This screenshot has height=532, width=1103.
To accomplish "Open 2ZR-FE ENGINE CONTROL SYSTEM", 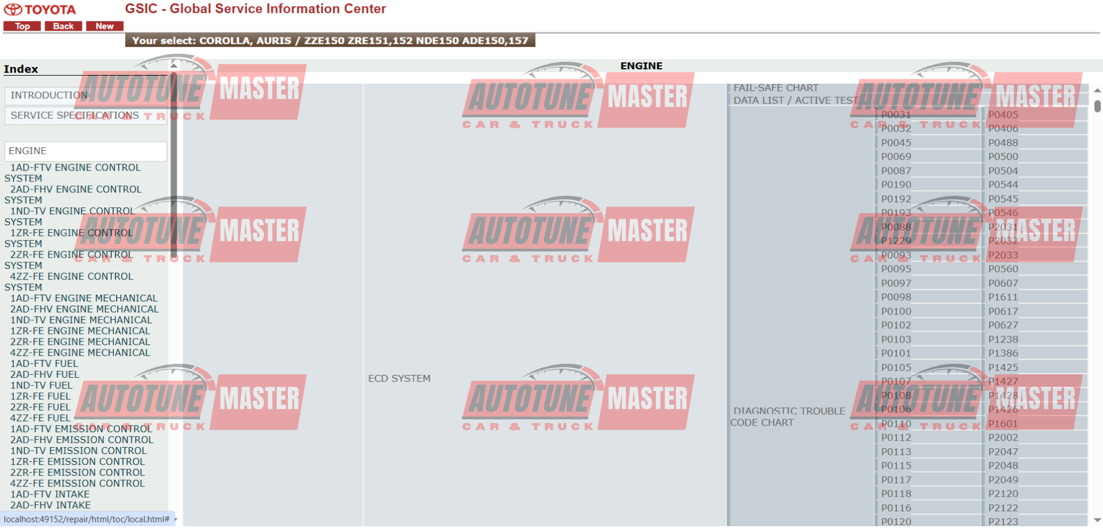I will (x=69, y=260).
